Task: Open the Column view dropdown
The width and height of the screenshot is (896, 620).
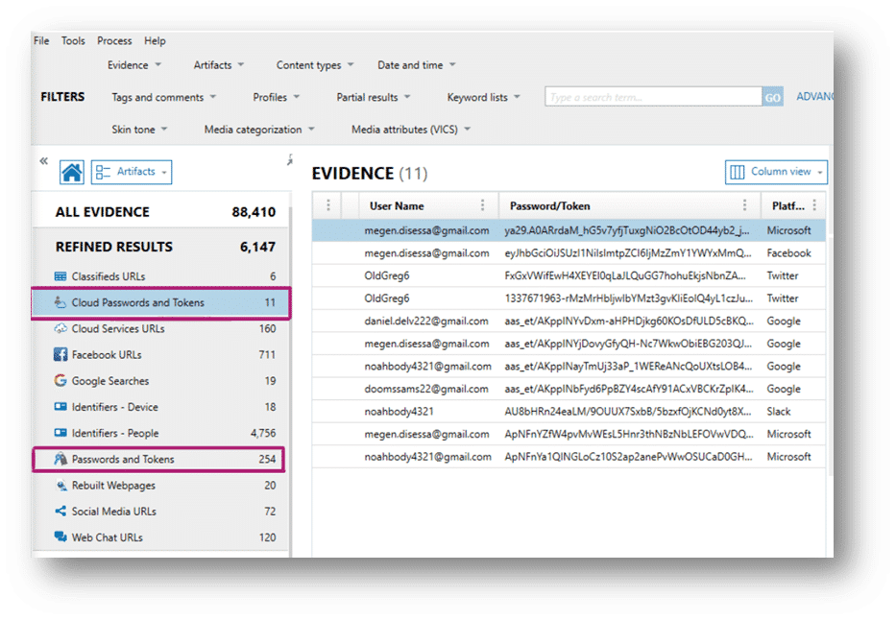Action: (x=776, y=172)
